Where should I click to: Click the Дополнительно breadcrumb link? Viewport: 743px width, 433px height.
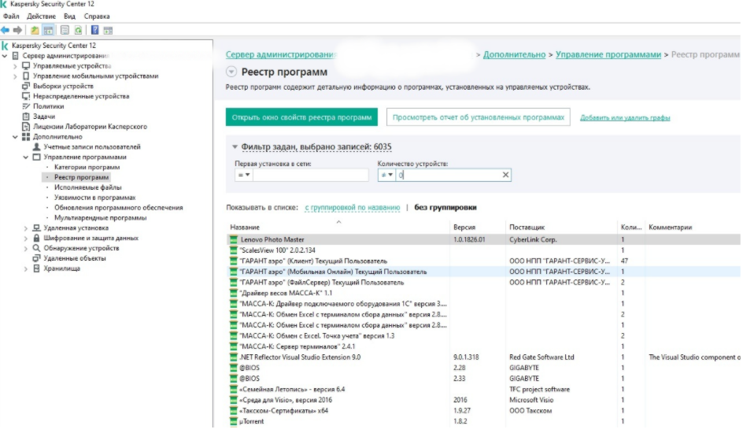514,54
